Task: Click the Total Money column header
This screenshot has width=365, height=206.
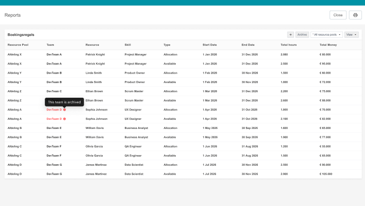Action: tap(328, 45)
